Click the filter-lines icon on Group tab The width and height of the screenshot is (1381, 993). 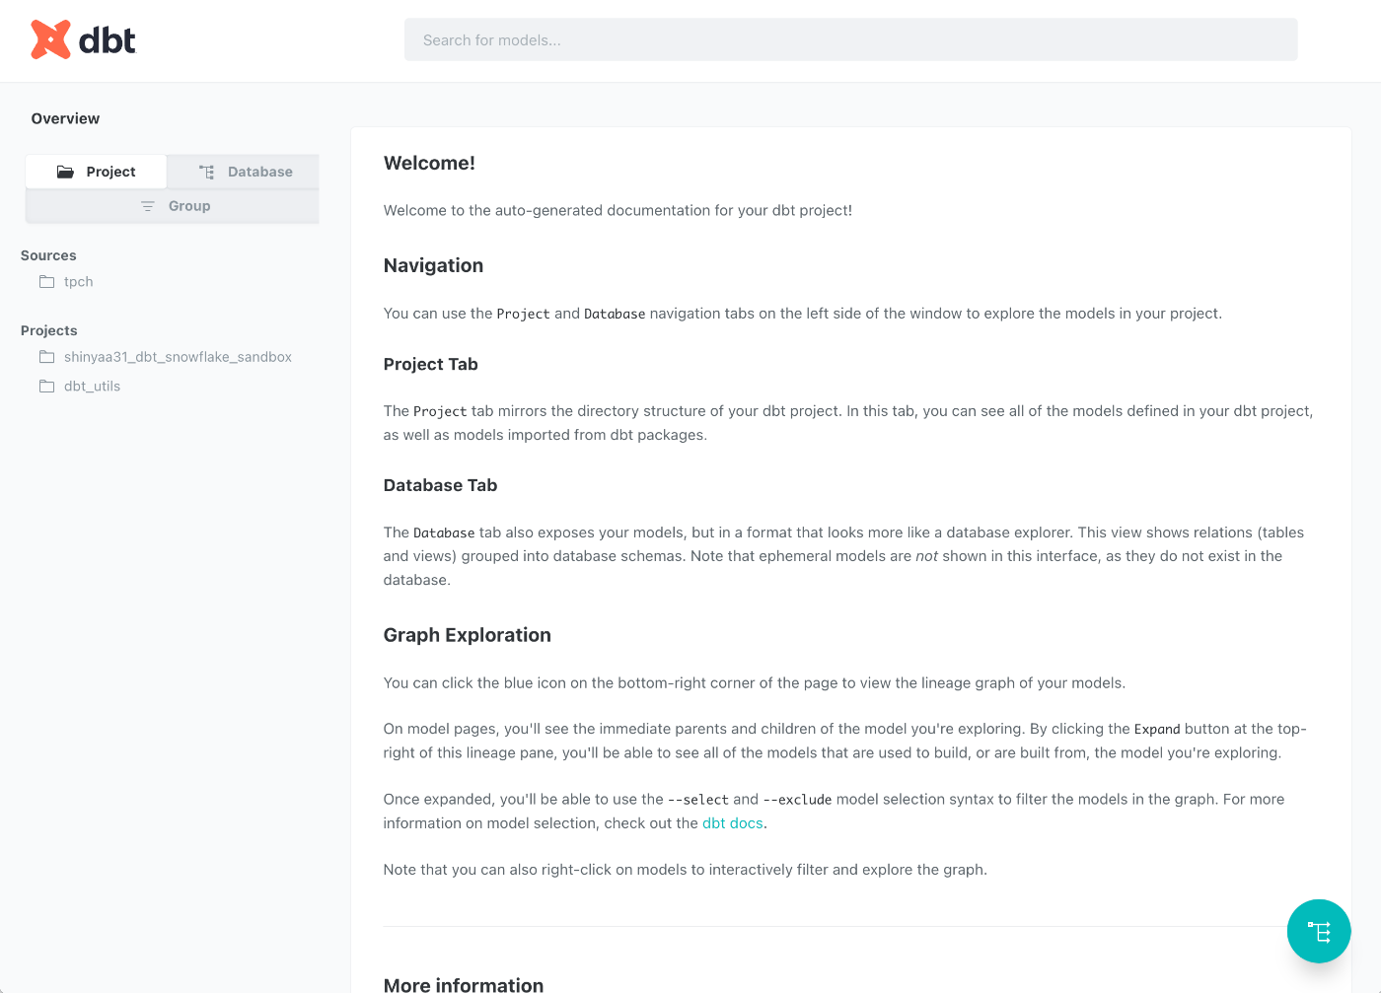pos(148,206)
